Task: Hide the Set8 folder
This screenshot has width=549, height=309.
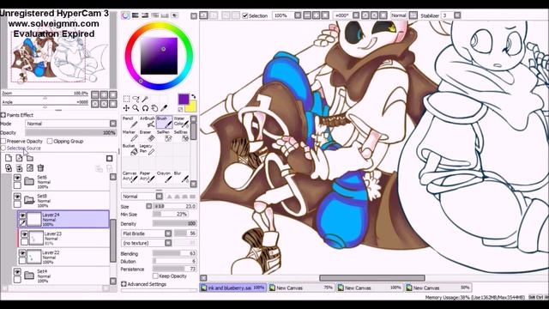Action: 17,197
